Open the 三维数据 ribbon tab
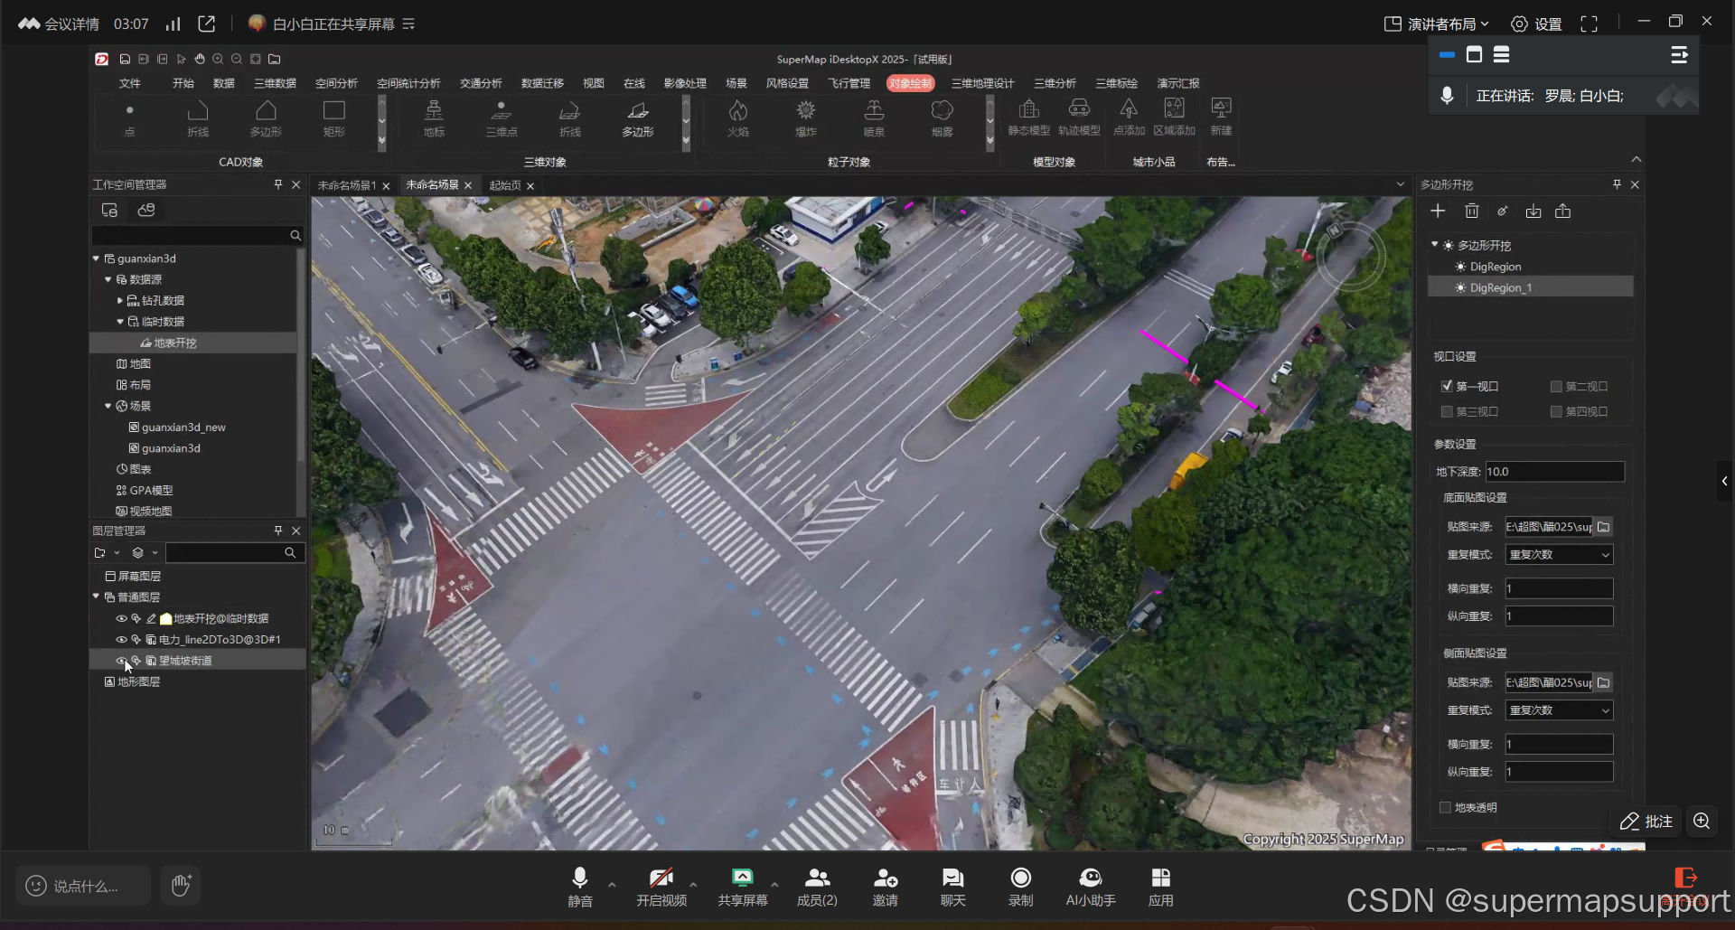This screenshot has height=930, width=1735. click(275, 83)
